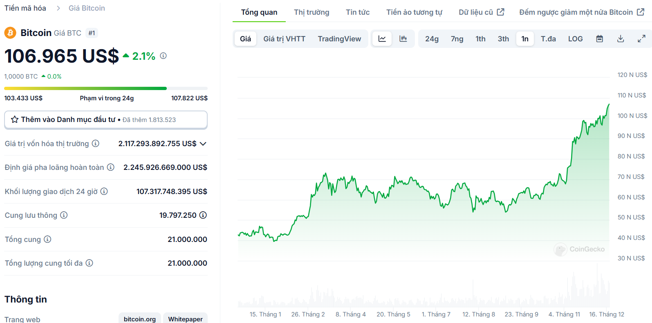Click Giá Bitcoin breadcrumb
The height and width of the screenshot is (323, 652).
[x=87, y=8]
